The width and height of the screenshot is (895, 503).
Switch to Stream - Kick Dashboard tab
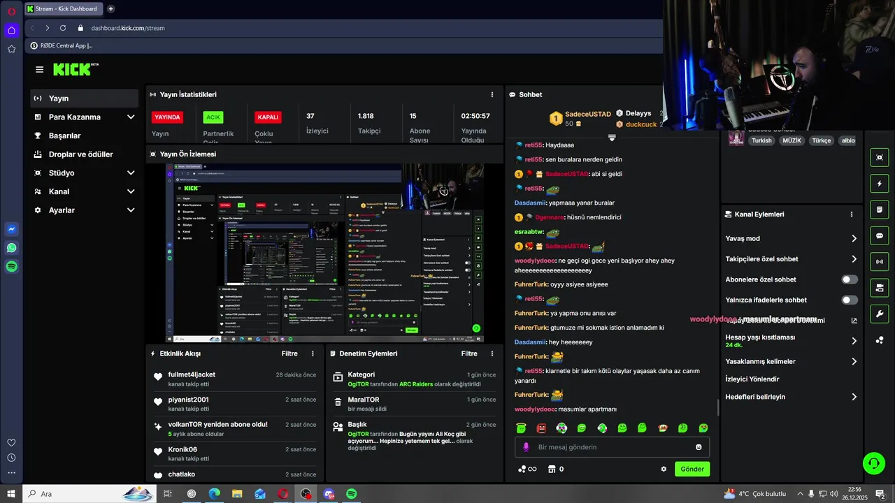coord(64,9)
